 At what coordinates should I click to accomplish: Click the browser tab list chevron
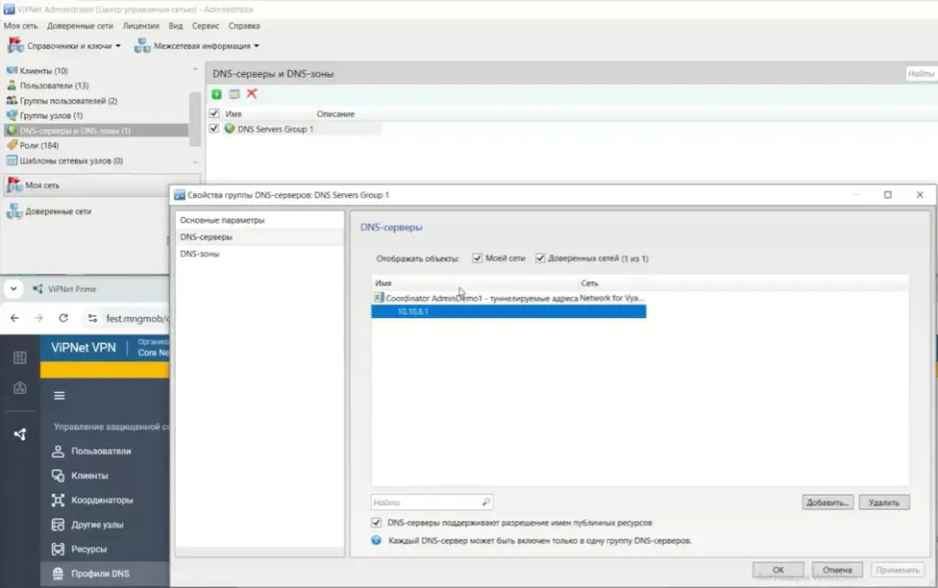[13, 289]
